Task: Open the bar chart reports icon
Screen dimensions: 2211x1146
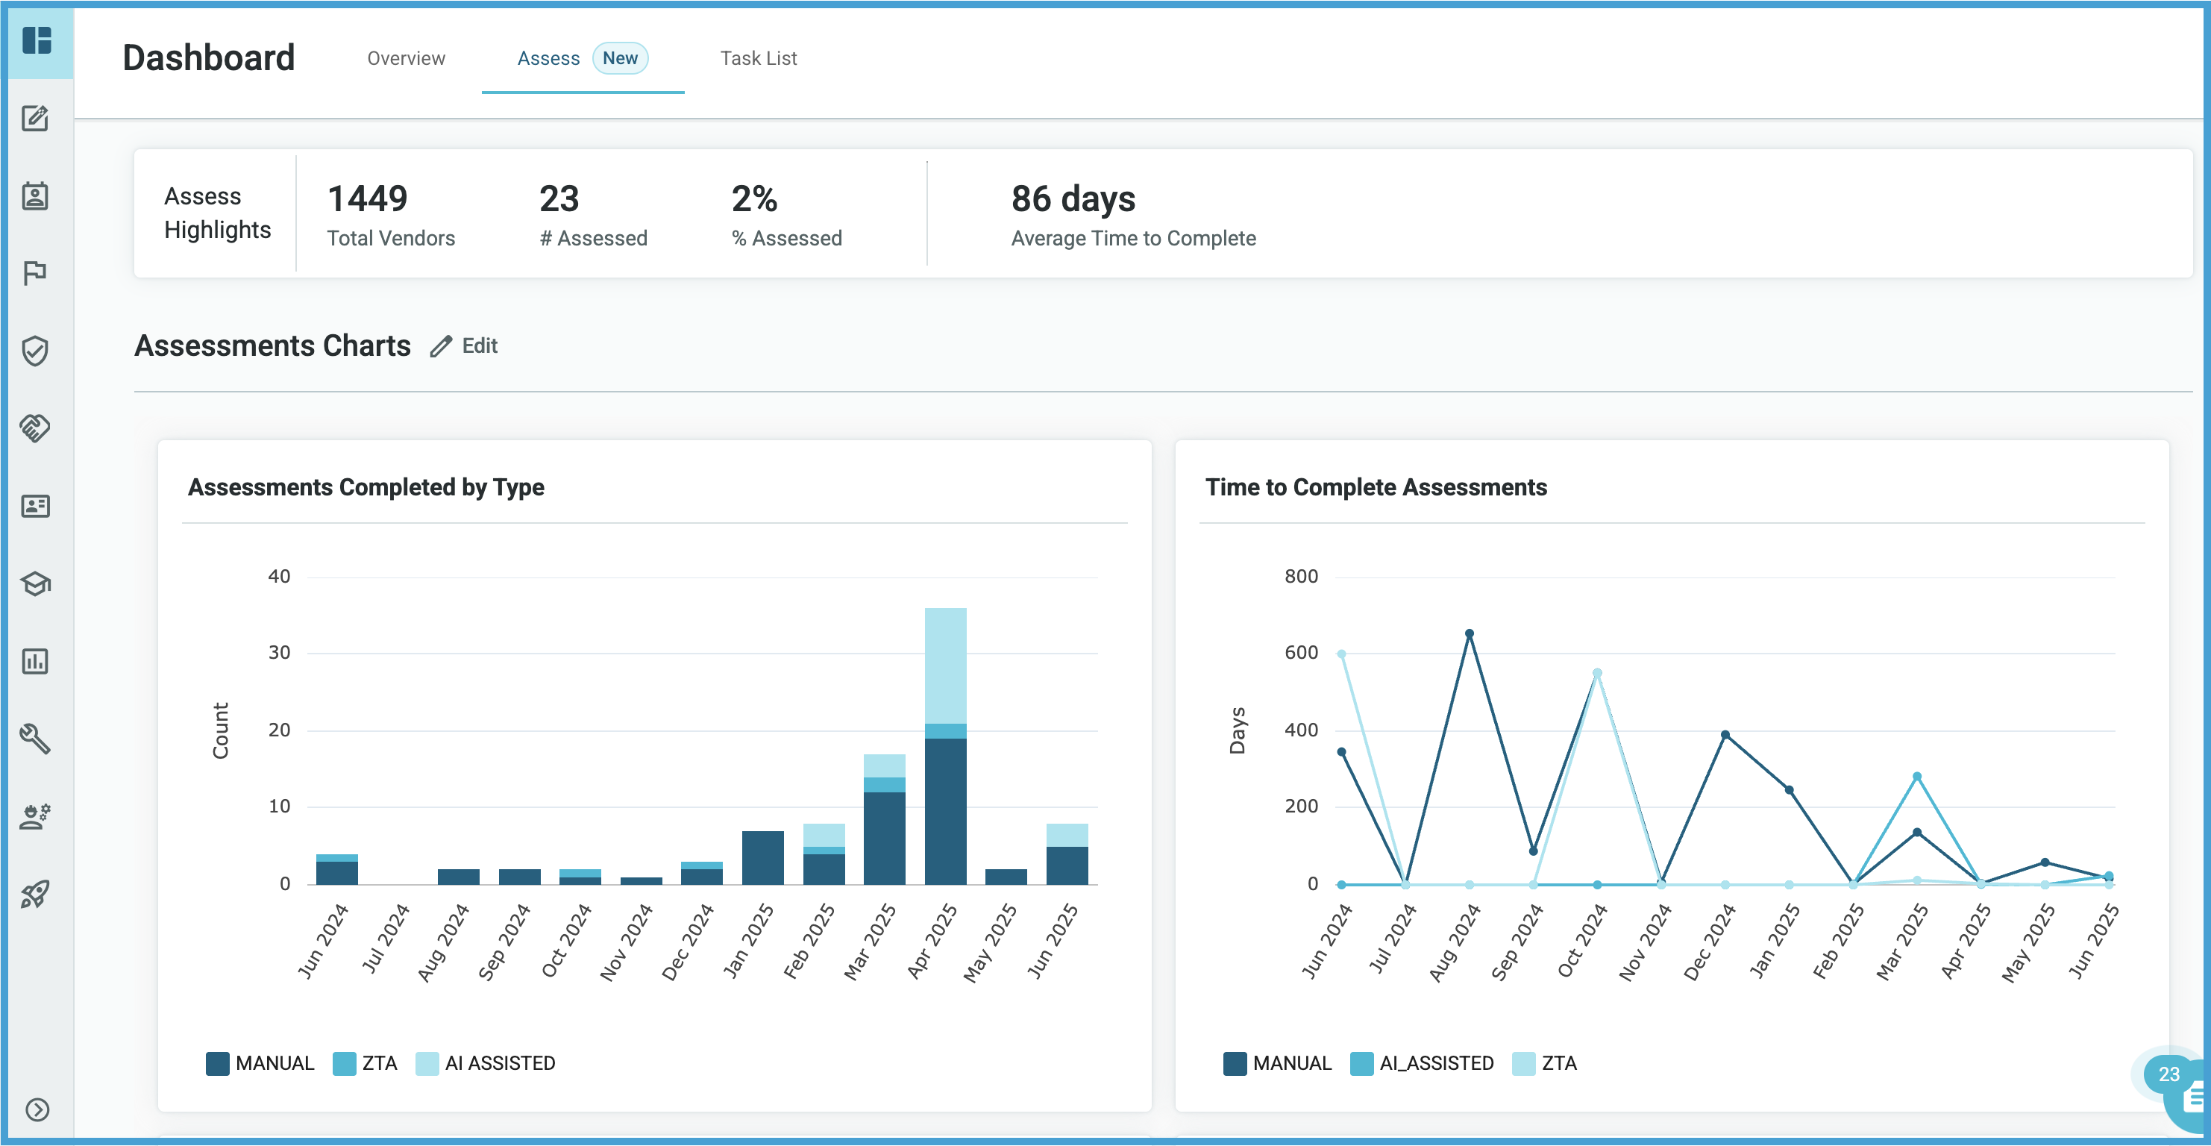Action: [35, 662]
